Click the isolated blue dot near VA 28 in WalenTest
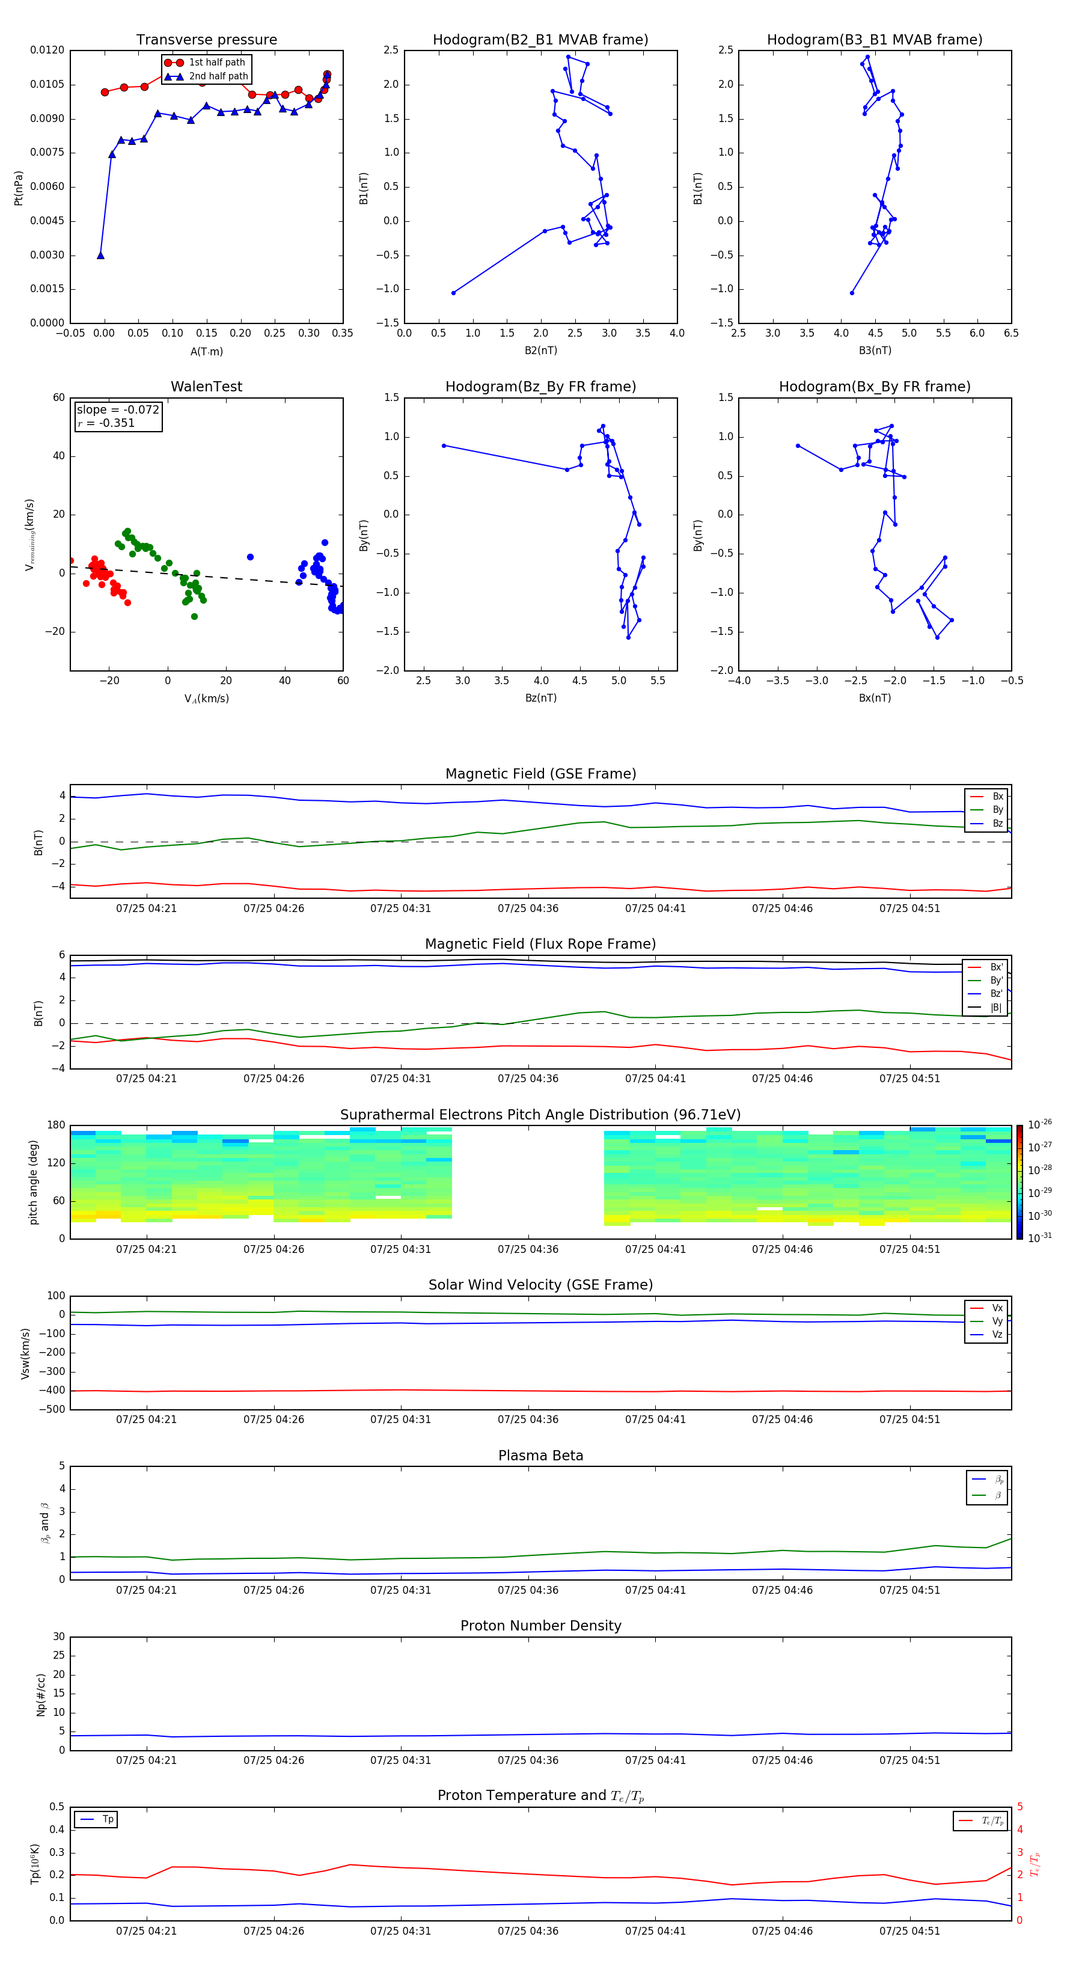This screenshot has height=1984, width=1082. tap(250, 557)
